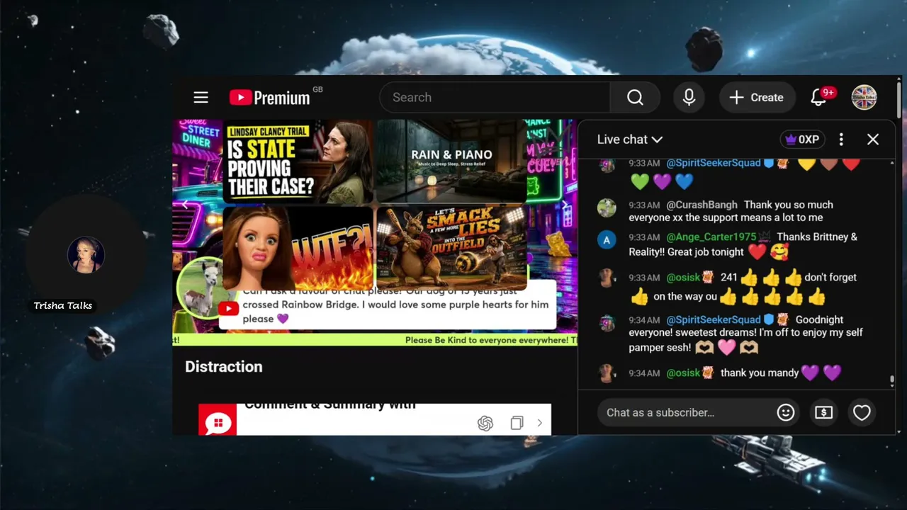This screenshot has height=510, width=907.
Task: Click the 'Thanks Brittney & Reality!!' chat message
Action: pyautogui.click(x=743, y=244)
